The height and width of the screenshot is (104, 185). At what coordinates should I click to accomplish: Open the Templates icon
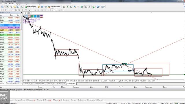coord(102,7)
